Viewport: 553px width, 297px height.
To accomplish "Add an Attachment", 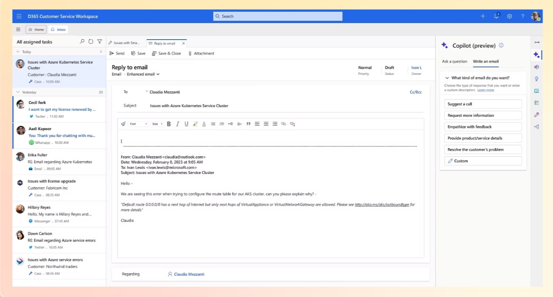I will (201, 54).
